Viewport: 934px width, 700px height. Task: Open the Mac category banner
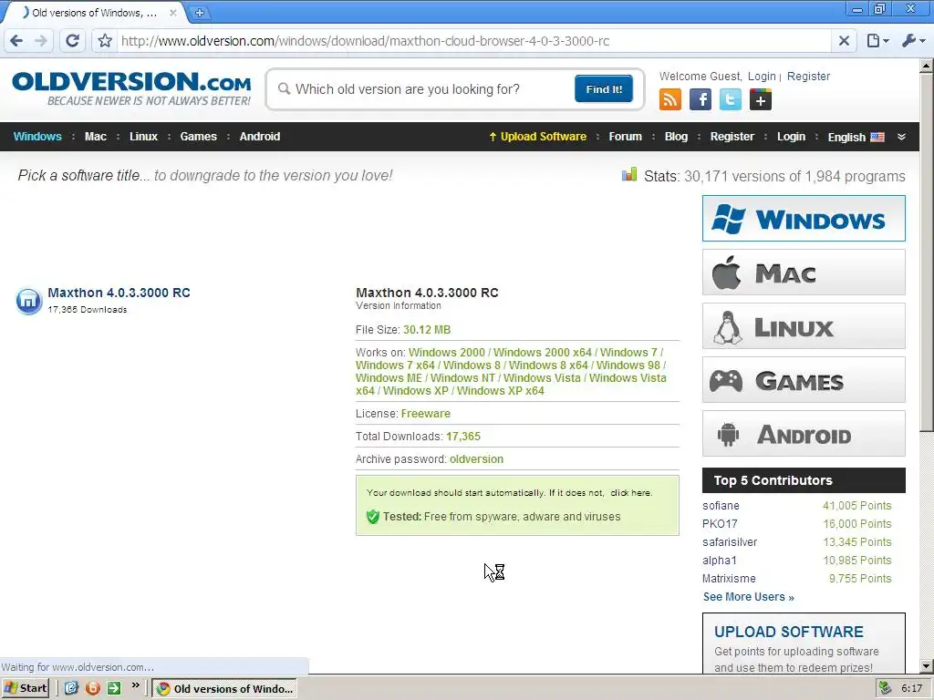804,273
